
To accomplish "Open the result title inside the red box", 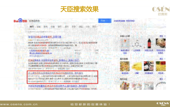I will (x=55, y=73).
